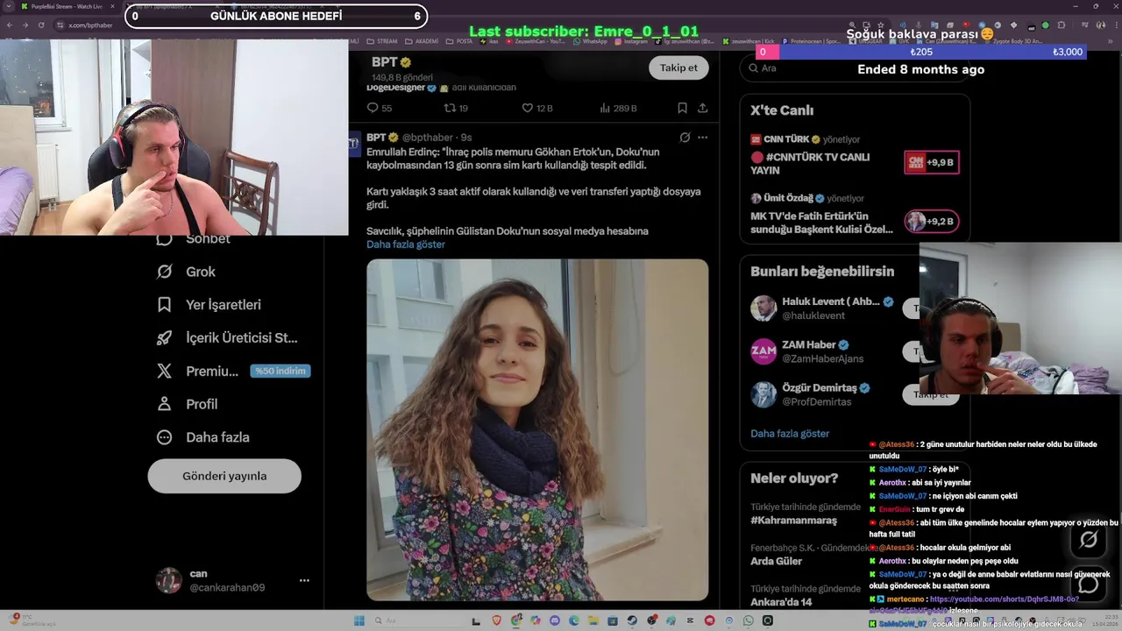Launch Brave from the taskbar
1122x631 pixels.
(497, 620)
